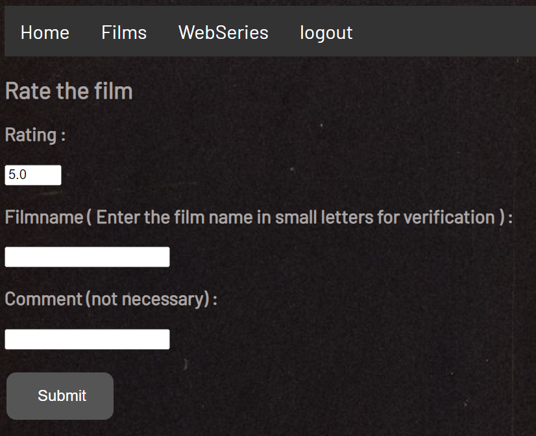This screenshot has height=436, width=536.
Task: Select the Filmname verification text box
Action: pyautogui.click(x=87, y=256)
